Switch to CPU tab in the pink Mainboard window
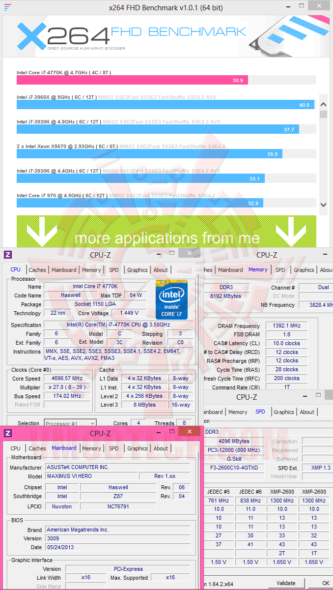This screenshot has width=333, height=590. click(16, 448)
